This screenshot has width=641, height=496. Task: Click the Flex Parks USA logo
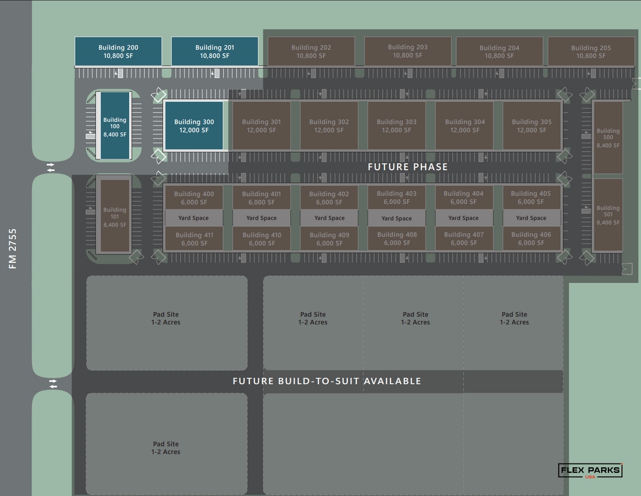point(590,471)
